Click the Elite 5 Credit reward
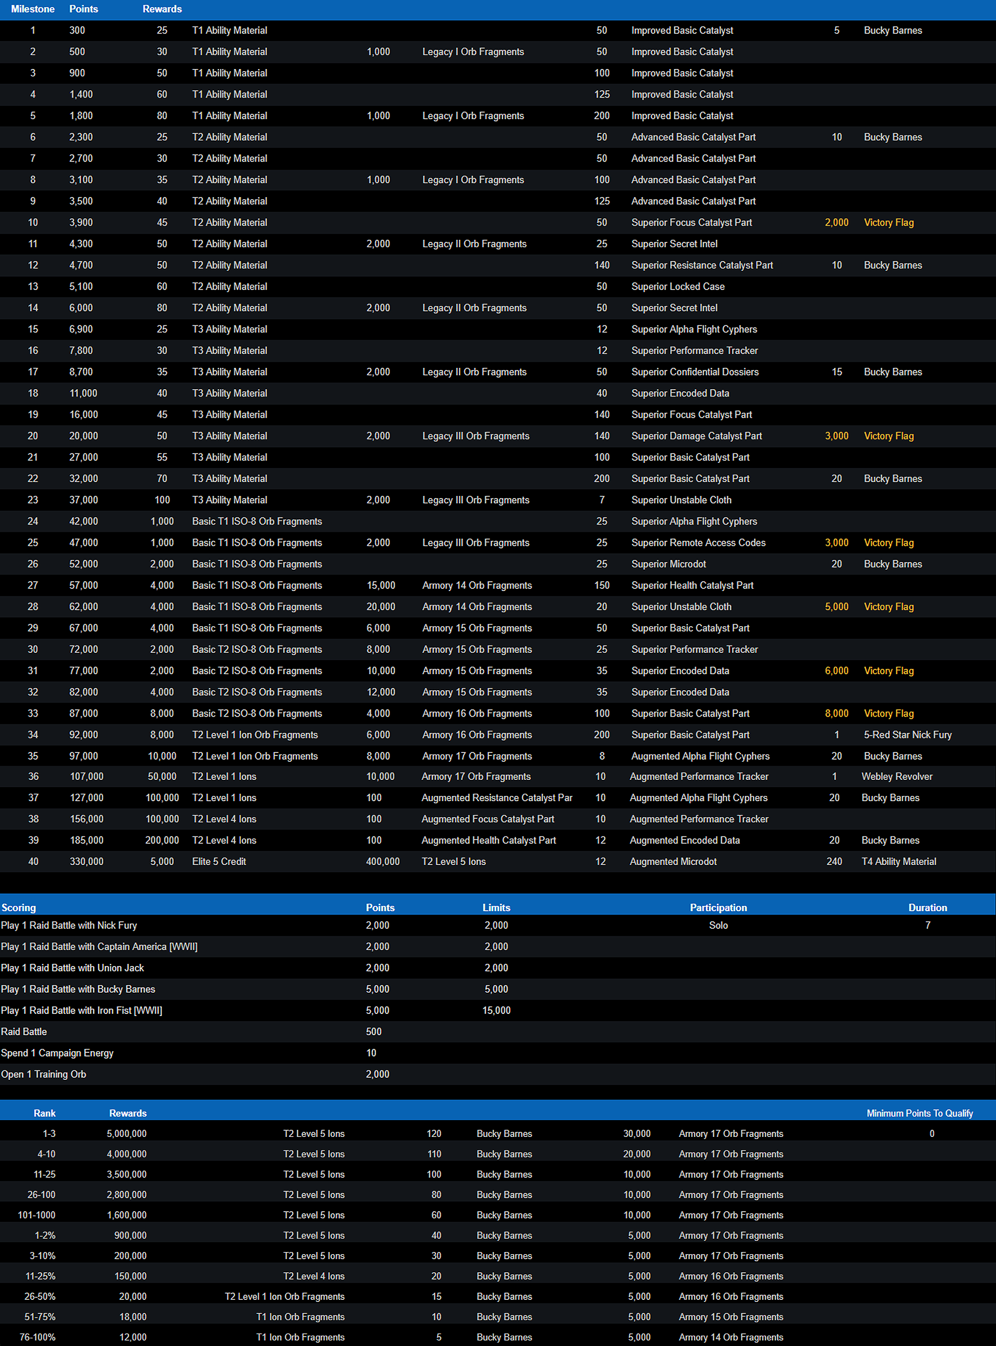The image size is (996, 1346). [x=219, y=862]
